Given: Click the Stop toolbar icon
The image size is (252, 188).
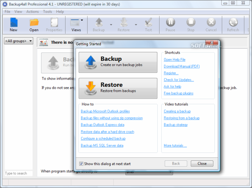Looking at the screenshot, I should click(x=191, y=22).
